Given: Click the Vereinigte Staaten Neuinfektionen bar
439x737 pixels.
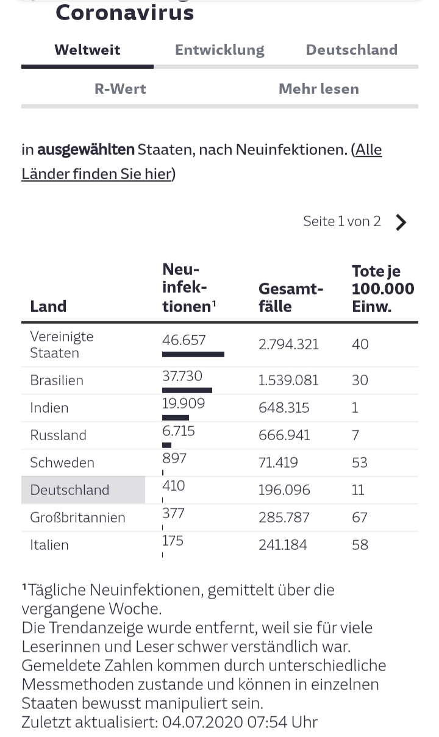Looking at the screenshot, I should 193,354.
